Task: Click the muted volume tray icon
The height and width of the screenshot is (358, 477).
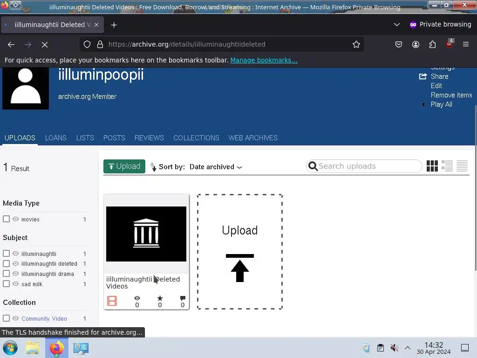Action: pyautogui.click(x=394, y=348)
